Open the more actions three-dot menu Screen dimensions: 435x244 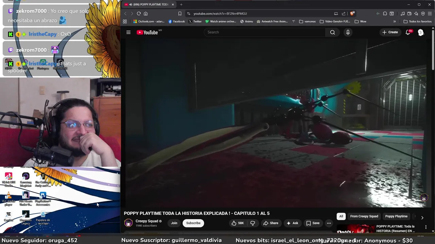pyautogui.click(x=329, y=223)
